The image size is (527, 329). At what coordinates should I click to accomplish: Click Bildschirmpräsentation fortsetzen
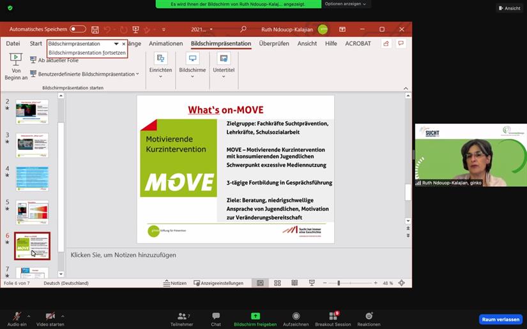pyautogui.click(x=87, y=53)
